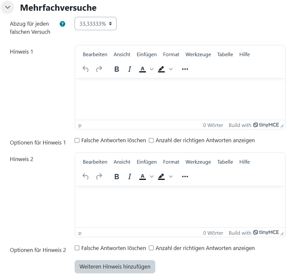Check Anzahl der richtigen Antworten anzeigen for Hinweis 1

click(x=151, y=141)
